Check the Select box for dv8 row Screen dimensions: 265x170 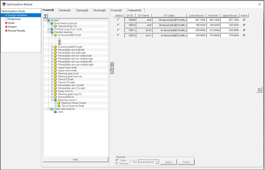[118, 20]
